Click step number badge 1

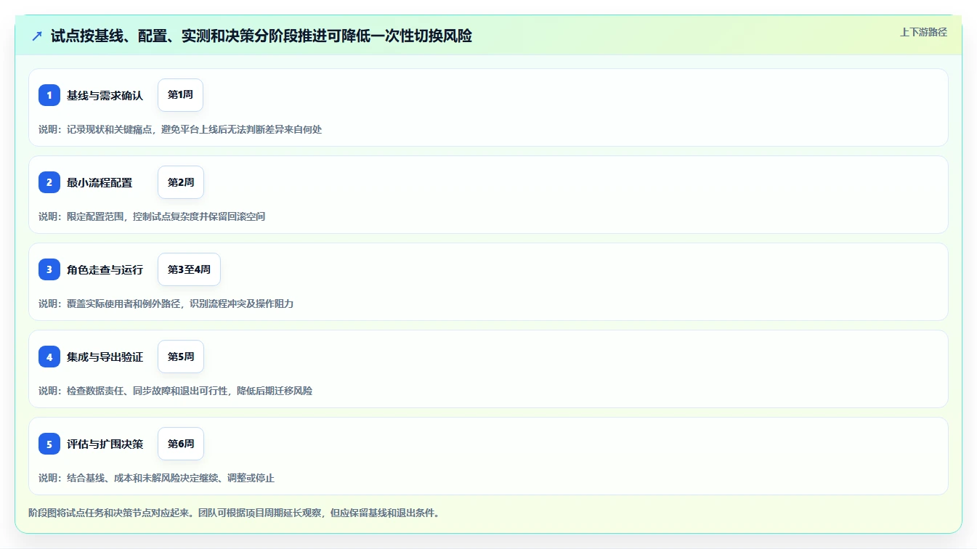[x=49, y=95]
